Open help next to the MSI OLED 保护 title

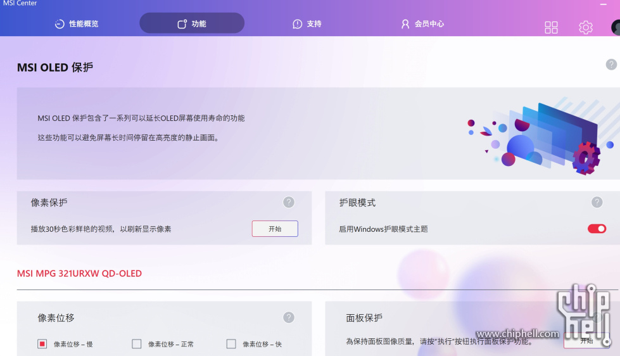pos(611,65)
